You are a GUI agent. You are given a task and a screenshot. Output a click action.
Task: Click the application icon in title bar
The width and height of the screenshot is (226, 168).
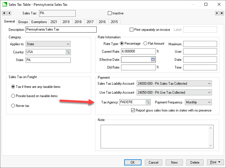tap(5, 4)
